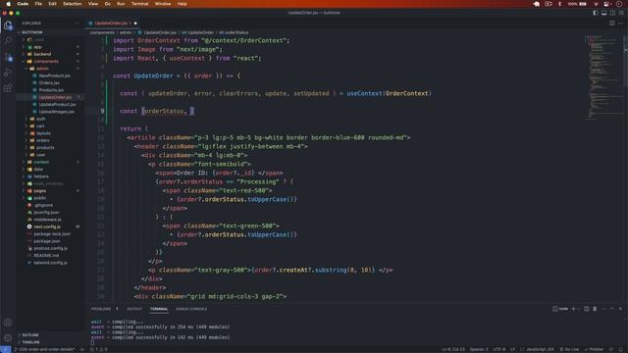628x353 pixels.
Task: Maximize the panel with chevron up
Action: pos(611,309)
